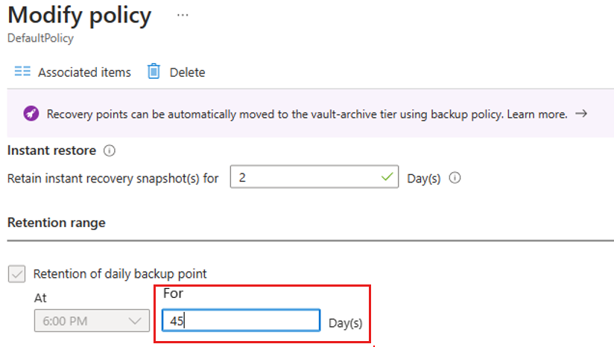The width and height of the screenshot is (614, 347).
Task: Click the Associated items list icon
Action: 22,72
